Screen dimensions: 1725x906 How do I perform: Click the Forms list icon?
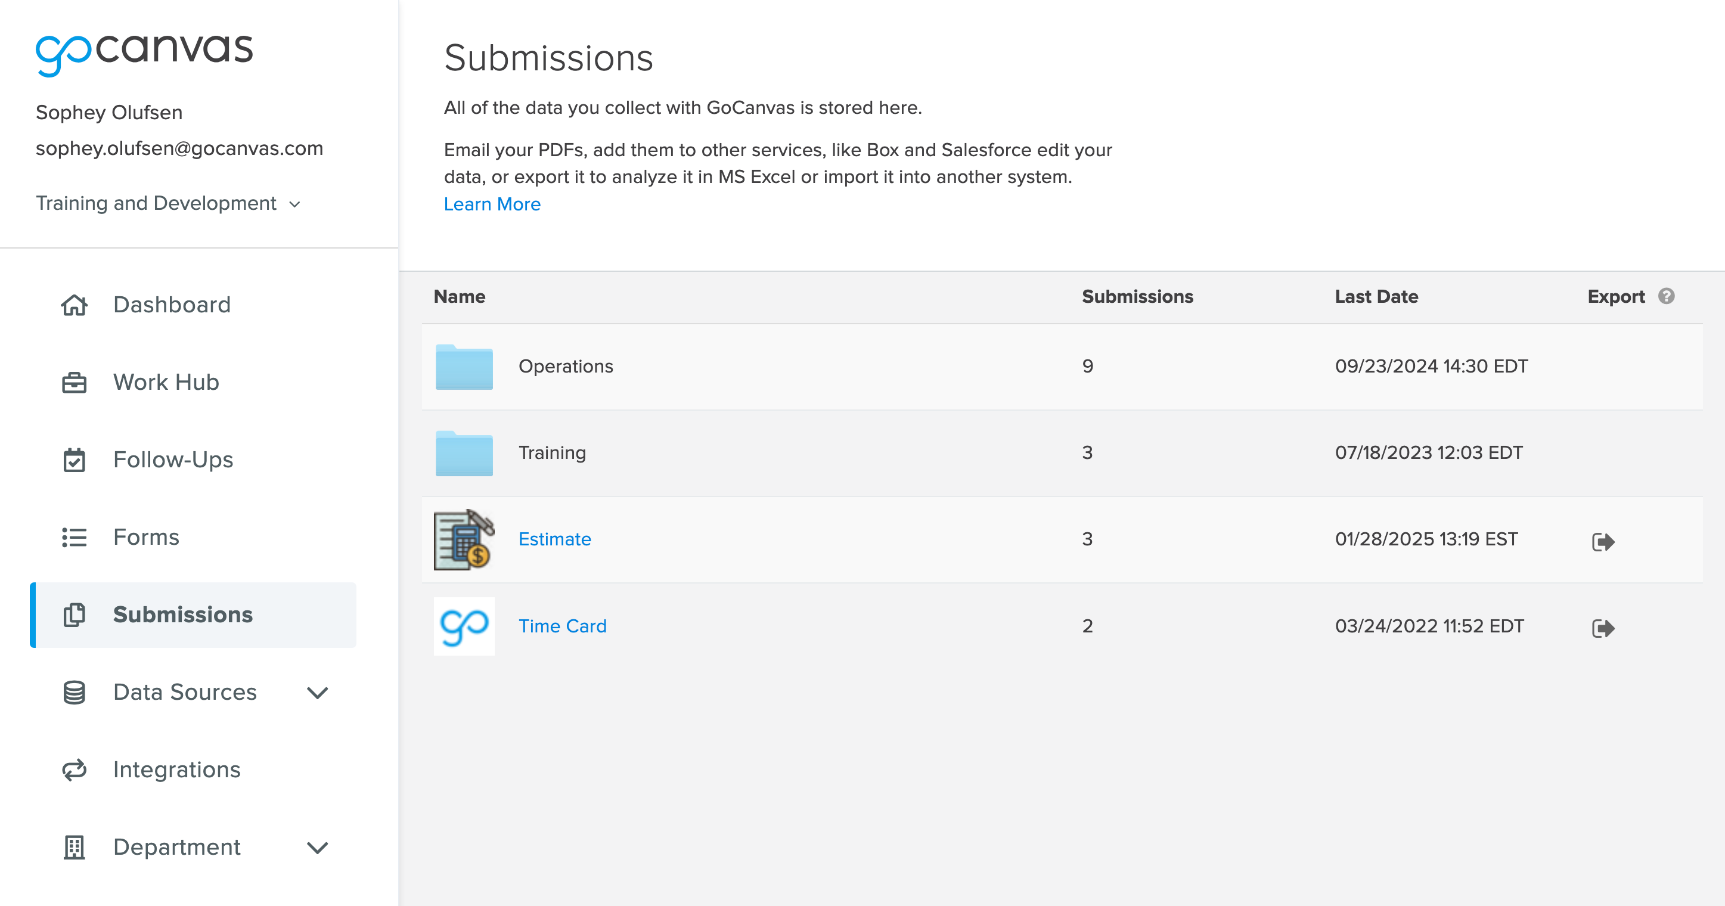75,537
